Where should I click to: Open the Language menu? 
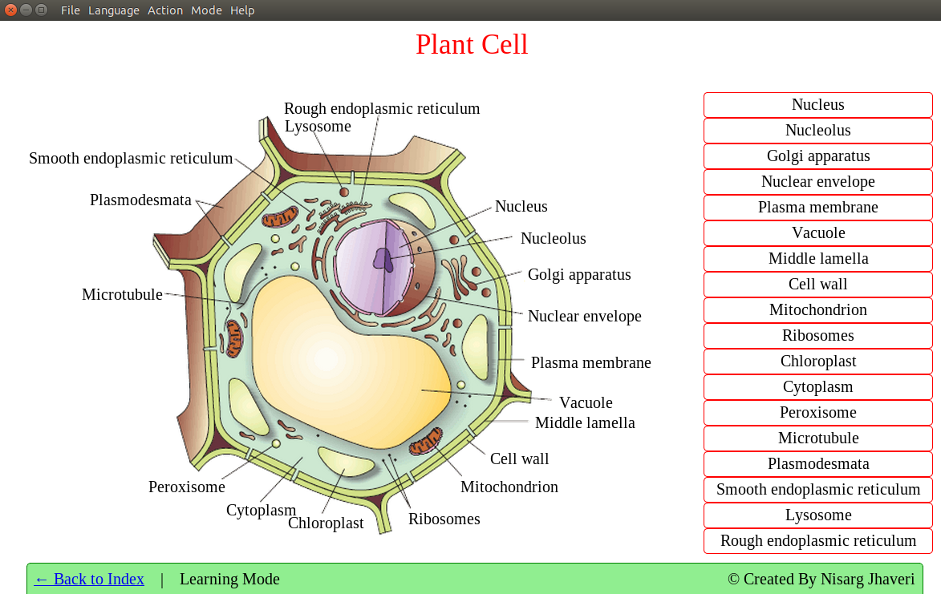tap(114, 10)
